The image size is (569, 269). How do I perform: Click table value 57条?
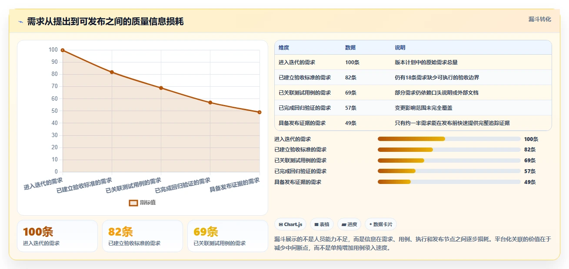pyautogui.click(x=351, y=108)
